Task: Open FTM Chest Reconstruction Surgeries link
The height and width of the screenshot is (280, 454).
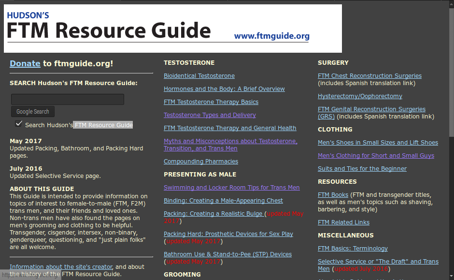Action: [370, 75]
